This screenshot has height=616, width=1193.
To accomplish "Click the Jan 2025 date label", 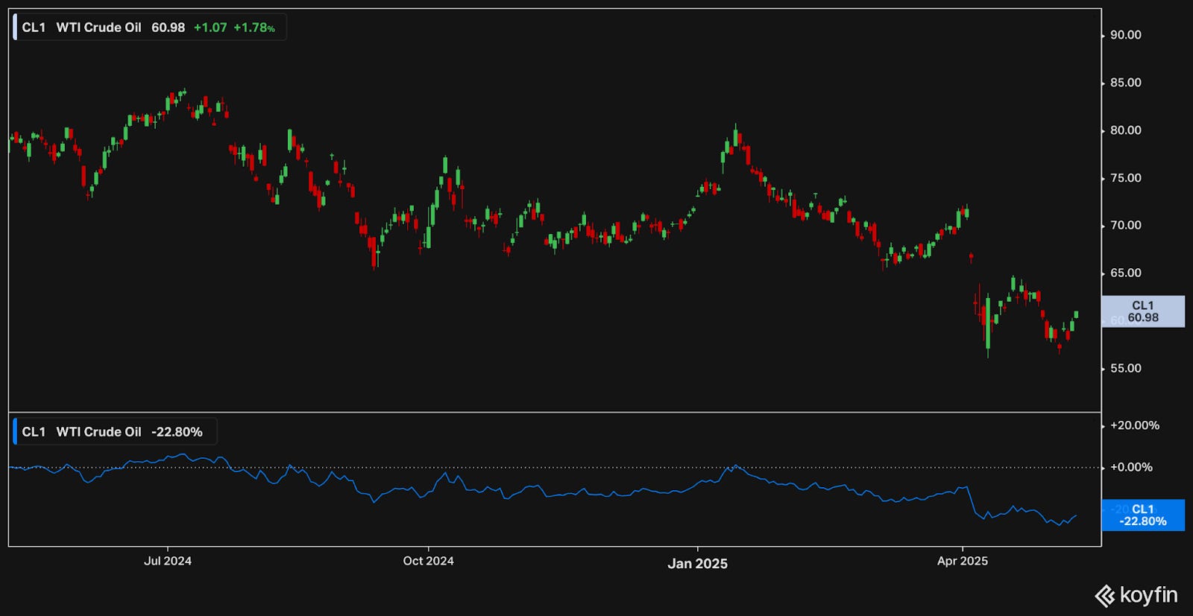I will (x=697, y=564).
